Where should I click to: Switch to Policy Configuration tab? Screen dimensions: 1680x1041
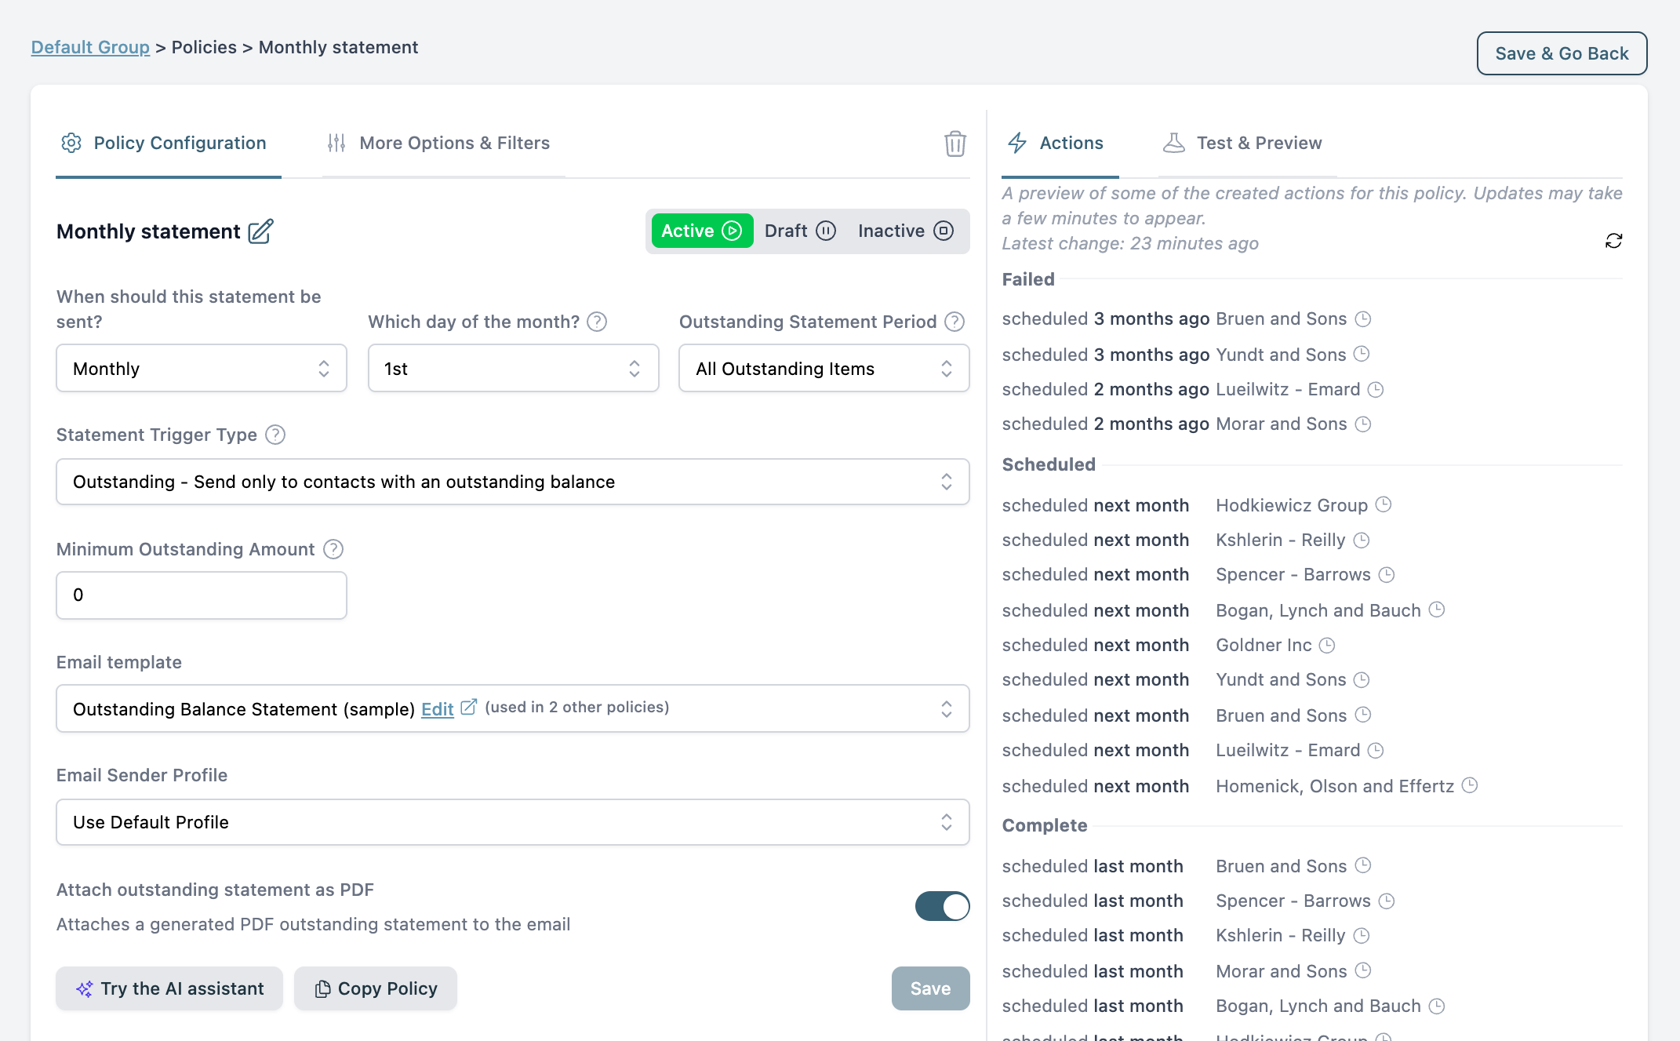tap(169, 144)
